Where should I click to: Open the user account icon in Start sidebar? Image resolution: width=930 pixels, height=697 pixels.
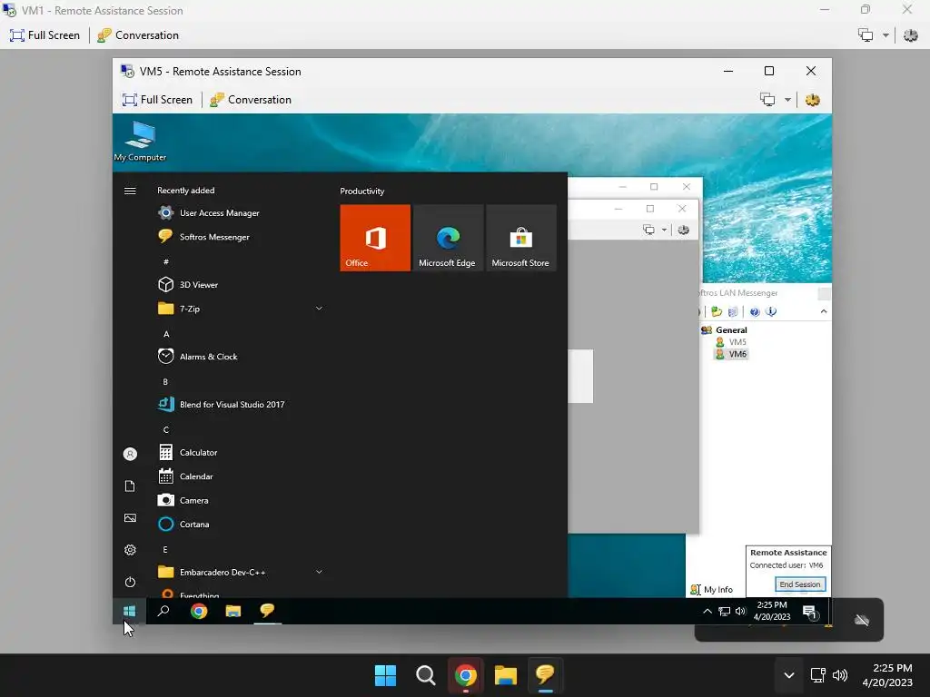click(x=130, y=454)
